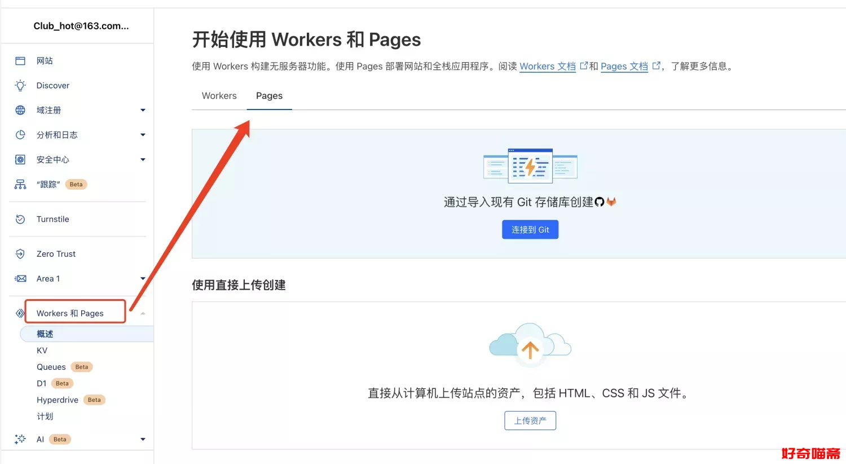
Task: Click the 分析和日志 pie chart icon
Action: (20, 135)
